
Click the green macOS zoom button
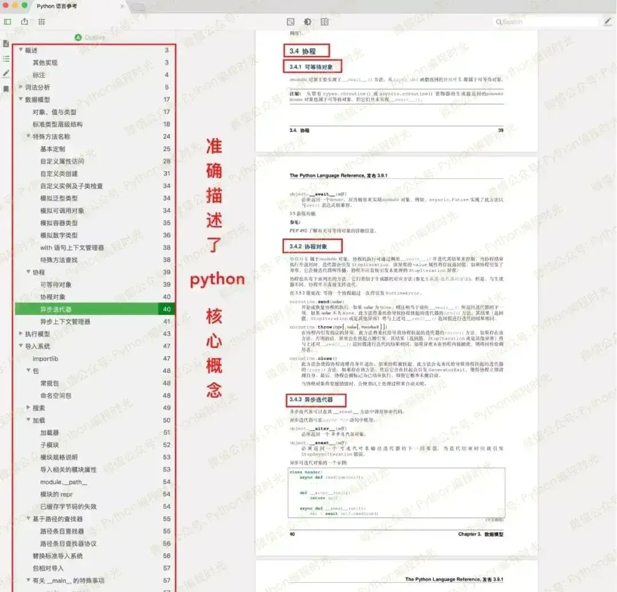(23, 6)
